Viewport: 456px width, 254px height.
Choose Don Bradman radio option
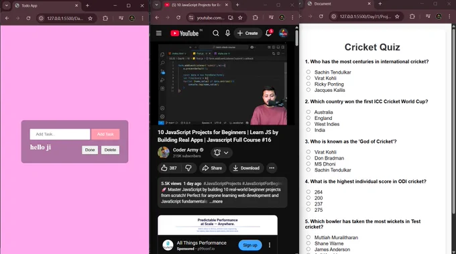click(308, 157)
